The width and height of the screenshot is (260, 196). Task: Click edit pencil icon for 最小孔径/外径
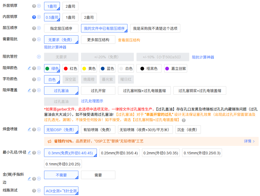coord(29,152)
